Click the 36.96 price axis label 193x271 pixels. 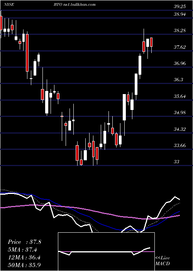pyautogui.click(x=180, y=63)
